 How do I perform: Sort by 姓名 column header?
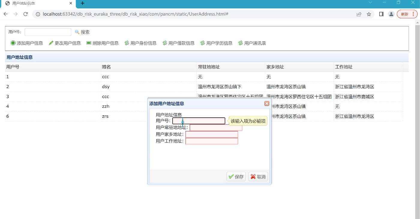click(149, 67)
